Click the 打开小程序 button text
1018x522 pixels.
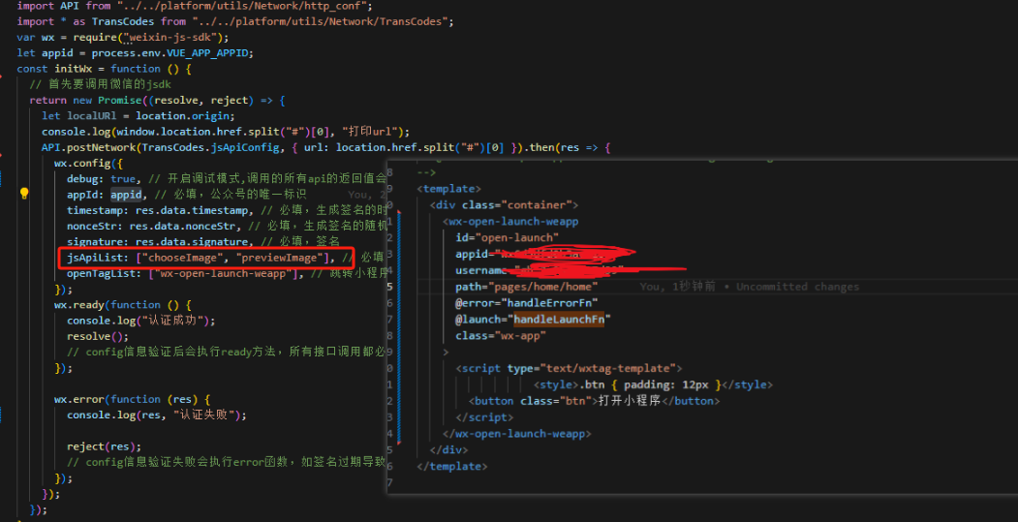click(630, 401)
